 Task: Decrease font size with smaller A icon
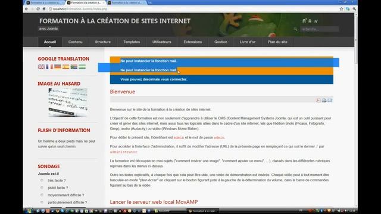click(x=316, y=21)
